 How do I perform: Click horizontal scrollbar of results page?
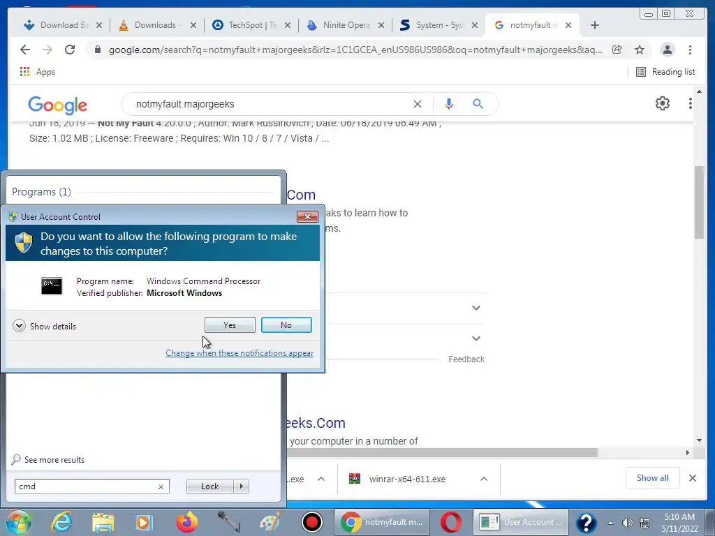(x=441, y=452)
